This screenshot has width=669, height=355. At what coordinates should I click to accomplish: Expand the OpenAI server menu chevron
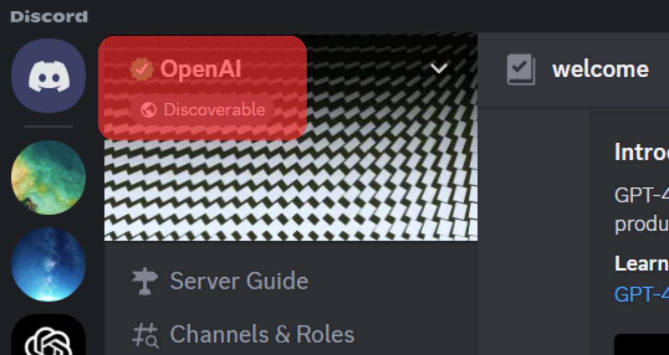tap(439, 68)
